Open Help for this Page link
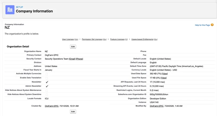Viewport: 217px width, 116px height. (202, 25)
